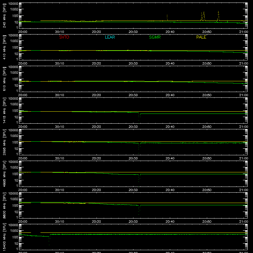This screenshot has height=253, width=253.
Task: Click the 1000 label on 410 MHz axis
Action: click(x=14, y=41)
